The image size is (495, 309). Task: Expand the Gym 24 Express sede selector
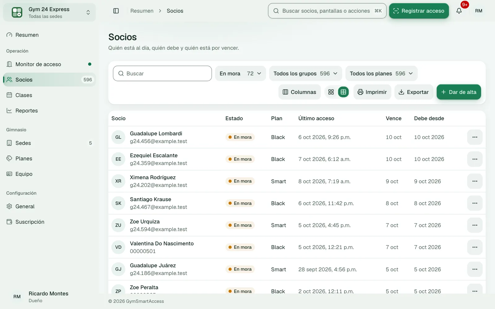(x=49, y=12)
